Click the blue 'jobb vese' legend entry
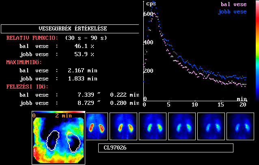 (x=232, y=12)
